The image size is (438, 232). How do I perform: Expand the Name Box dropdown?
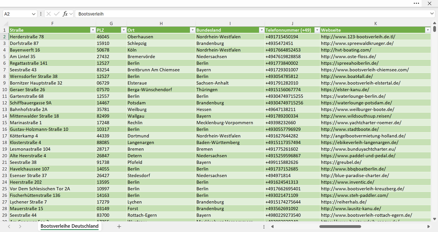(x=33, y=14)
